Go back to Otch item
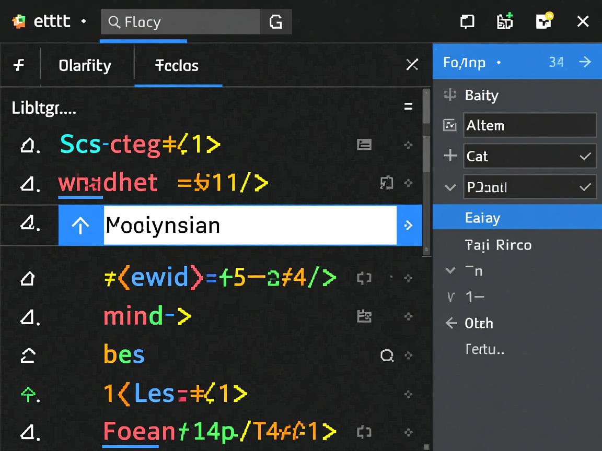This screenshot has height=451, width=602. click(x=451, y=323)
